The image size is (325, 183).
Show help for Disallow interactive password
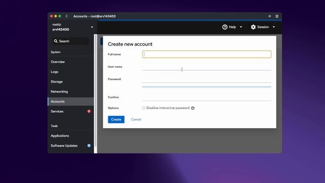(x=193, y=108)
